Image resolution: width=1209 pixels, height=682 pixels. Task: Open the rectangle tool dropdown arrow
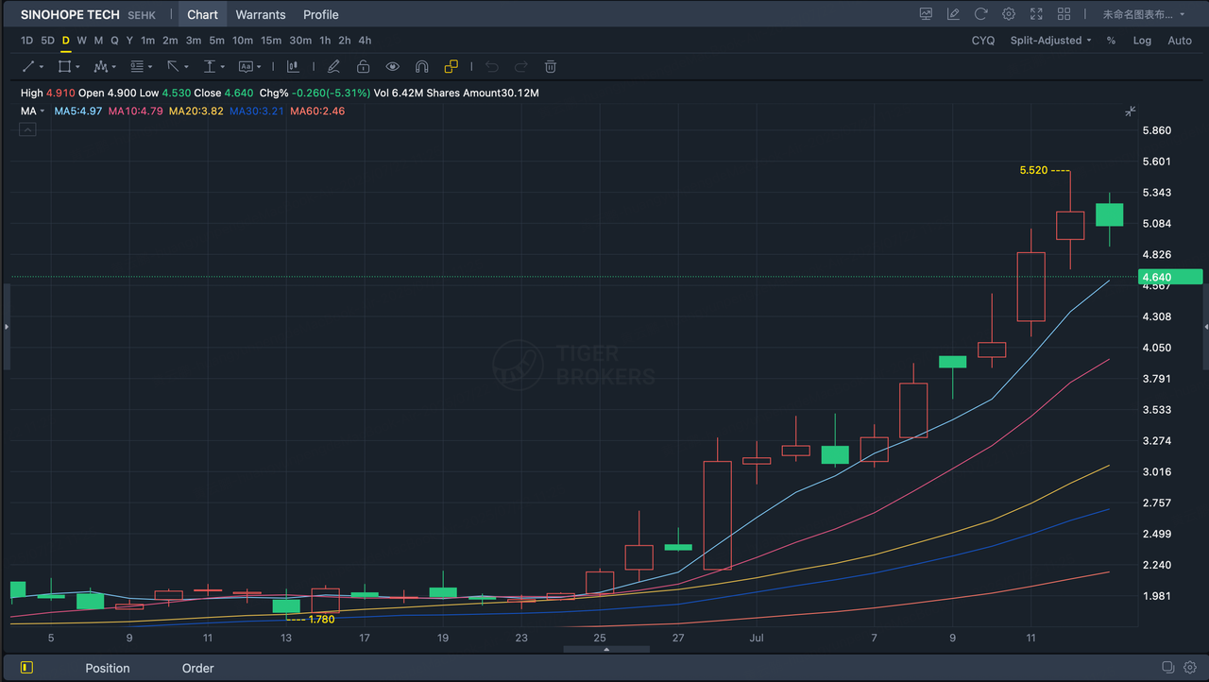(77, 67)
